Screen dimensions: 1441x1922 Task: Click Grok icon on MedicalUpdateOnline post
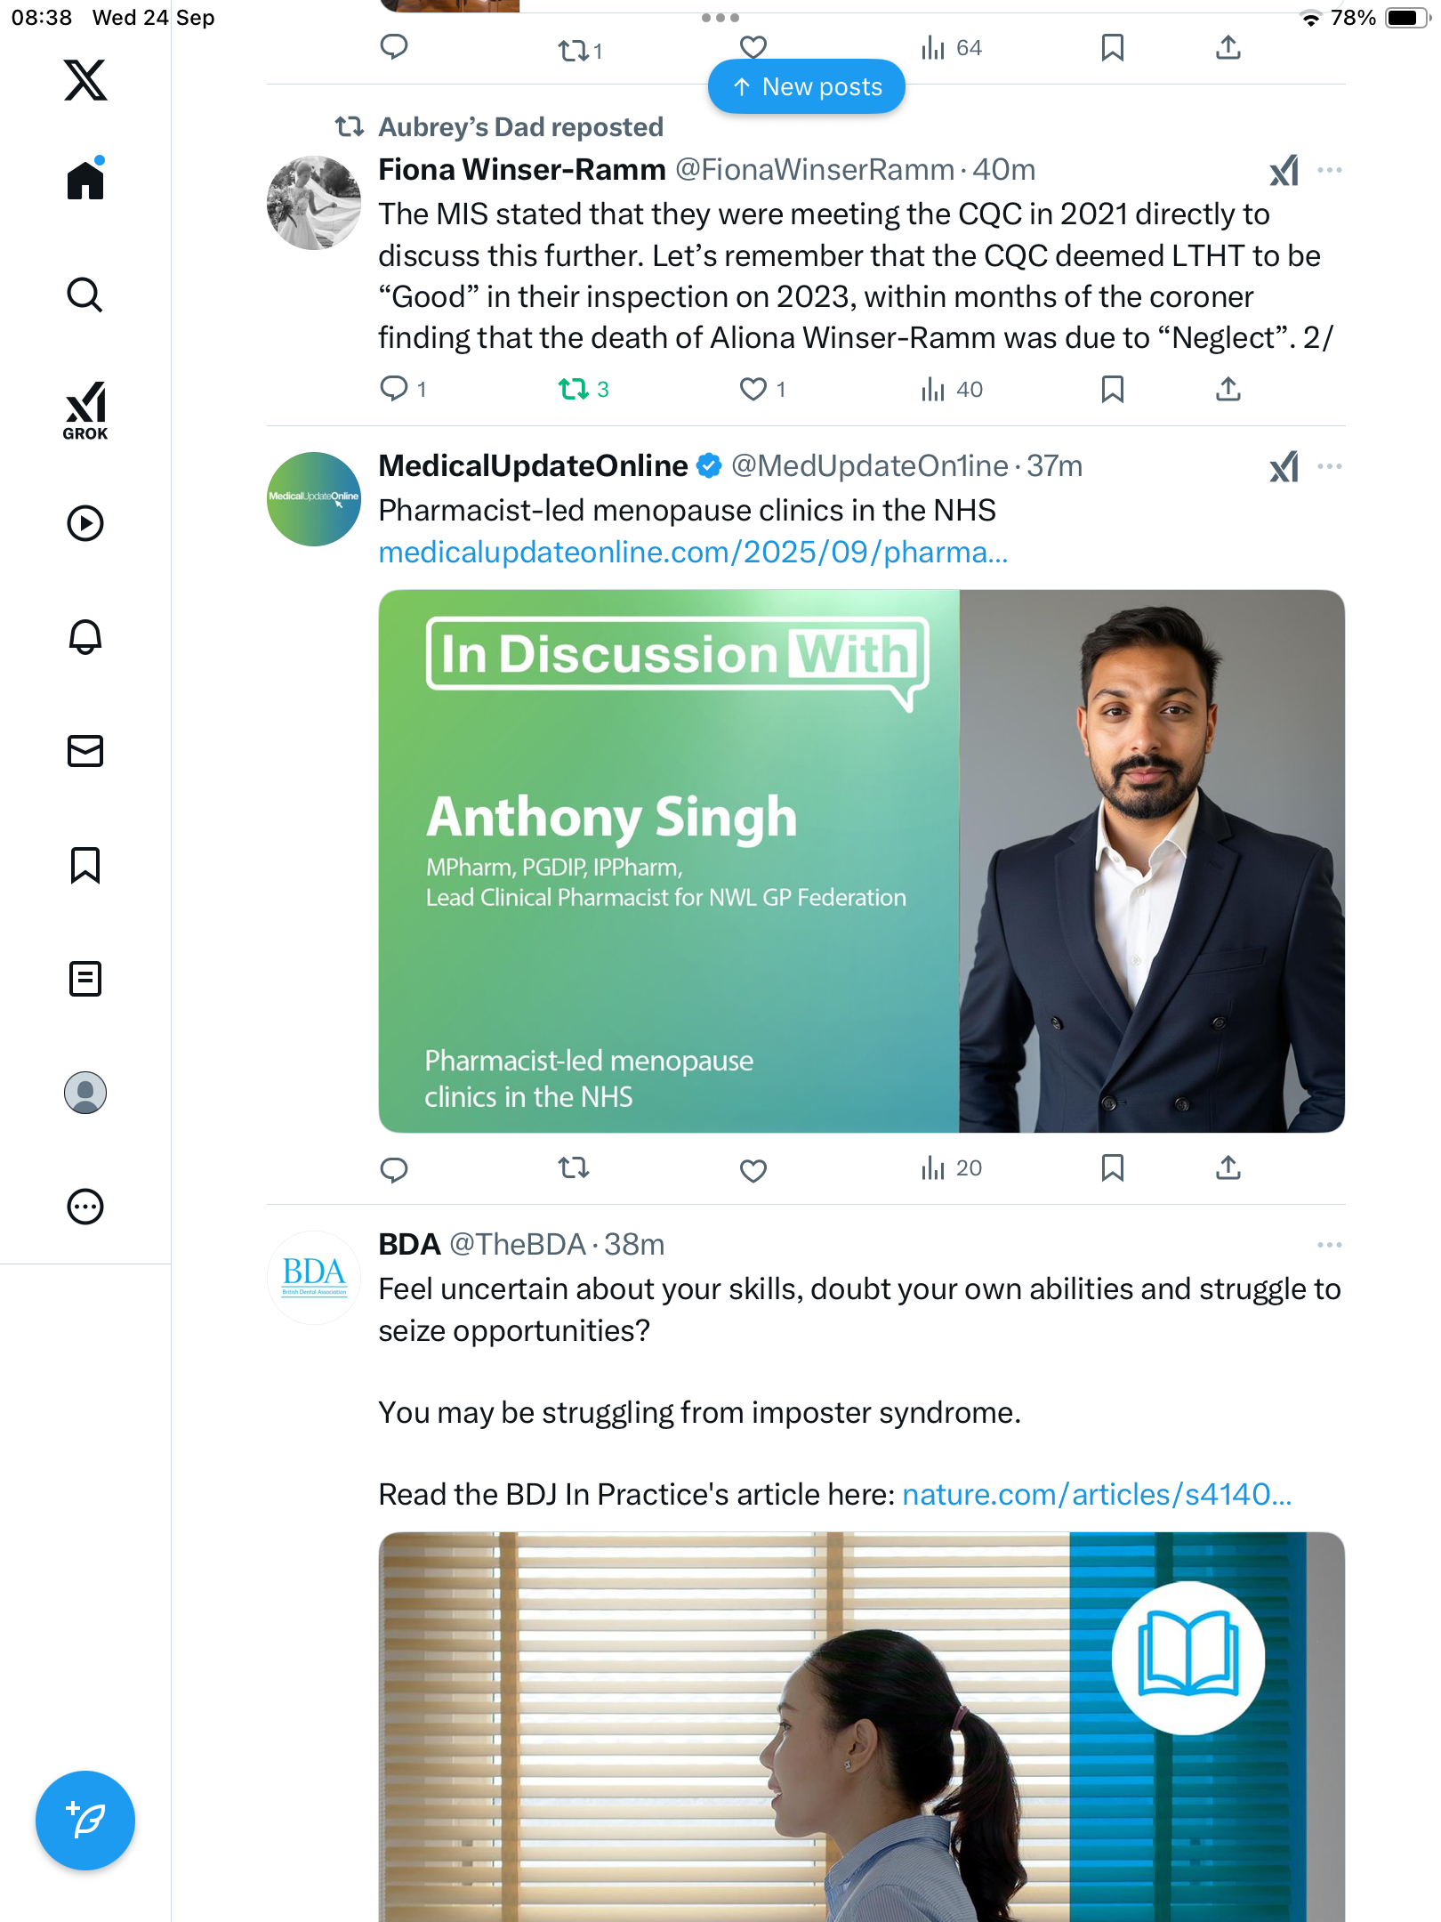coord(1284,466)
